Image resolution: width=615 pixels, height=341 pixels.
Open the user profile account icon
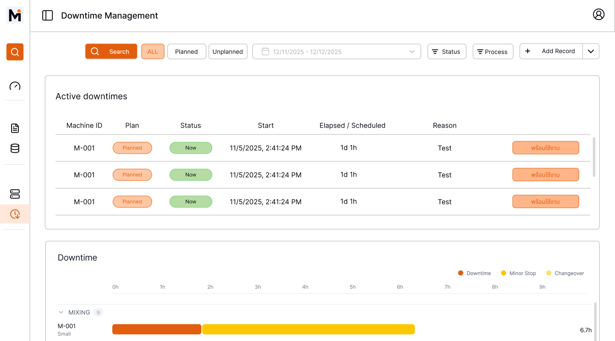(x=599, y=14)
